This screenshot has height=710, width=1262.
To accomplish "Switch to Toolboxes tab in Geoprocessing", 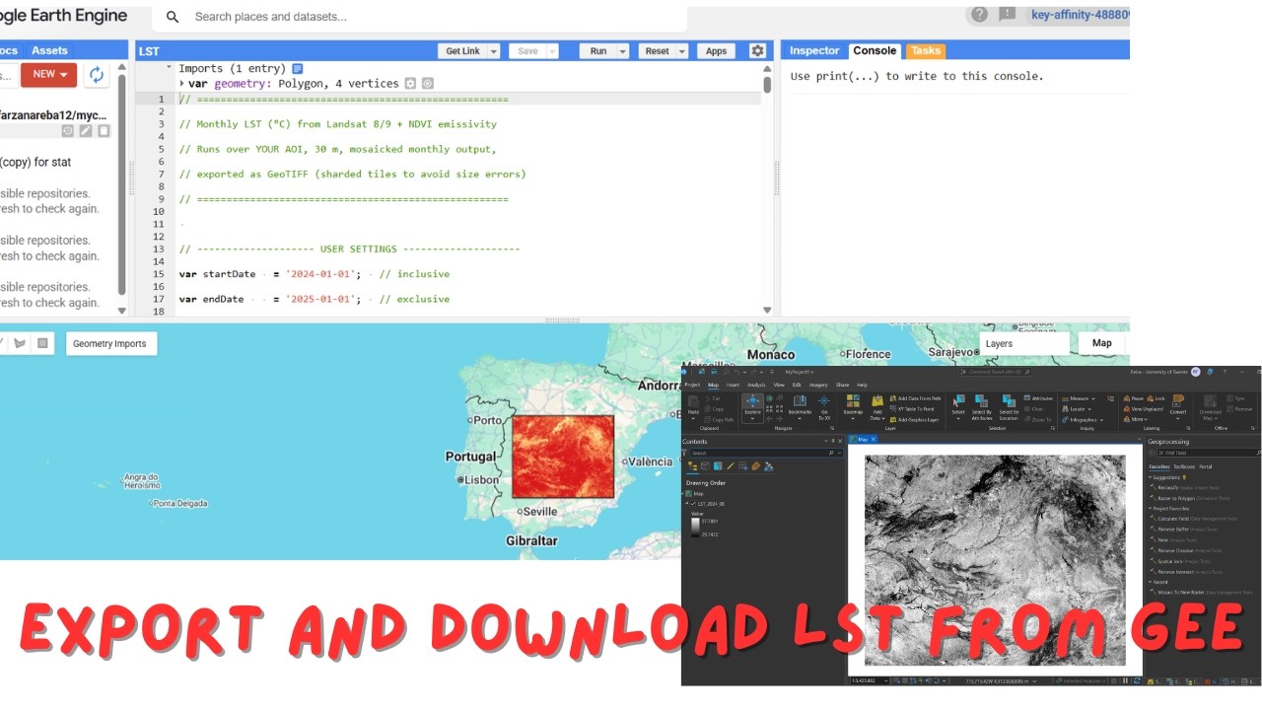I will pyautogui.click(x=1184, y=466).
